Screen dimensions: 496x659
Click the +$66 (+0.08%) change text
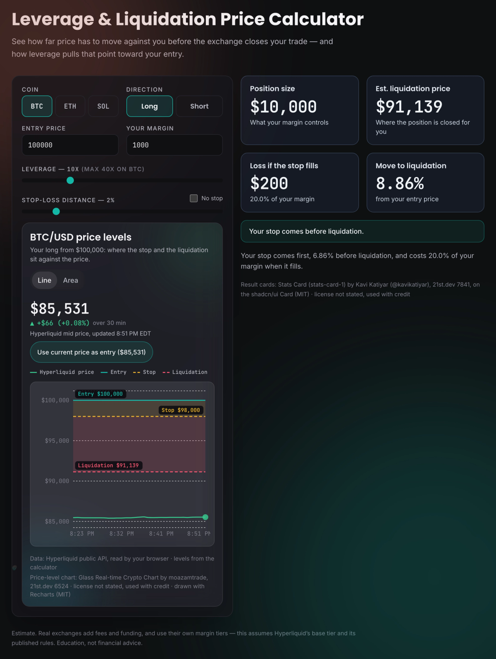coord(63,323)
